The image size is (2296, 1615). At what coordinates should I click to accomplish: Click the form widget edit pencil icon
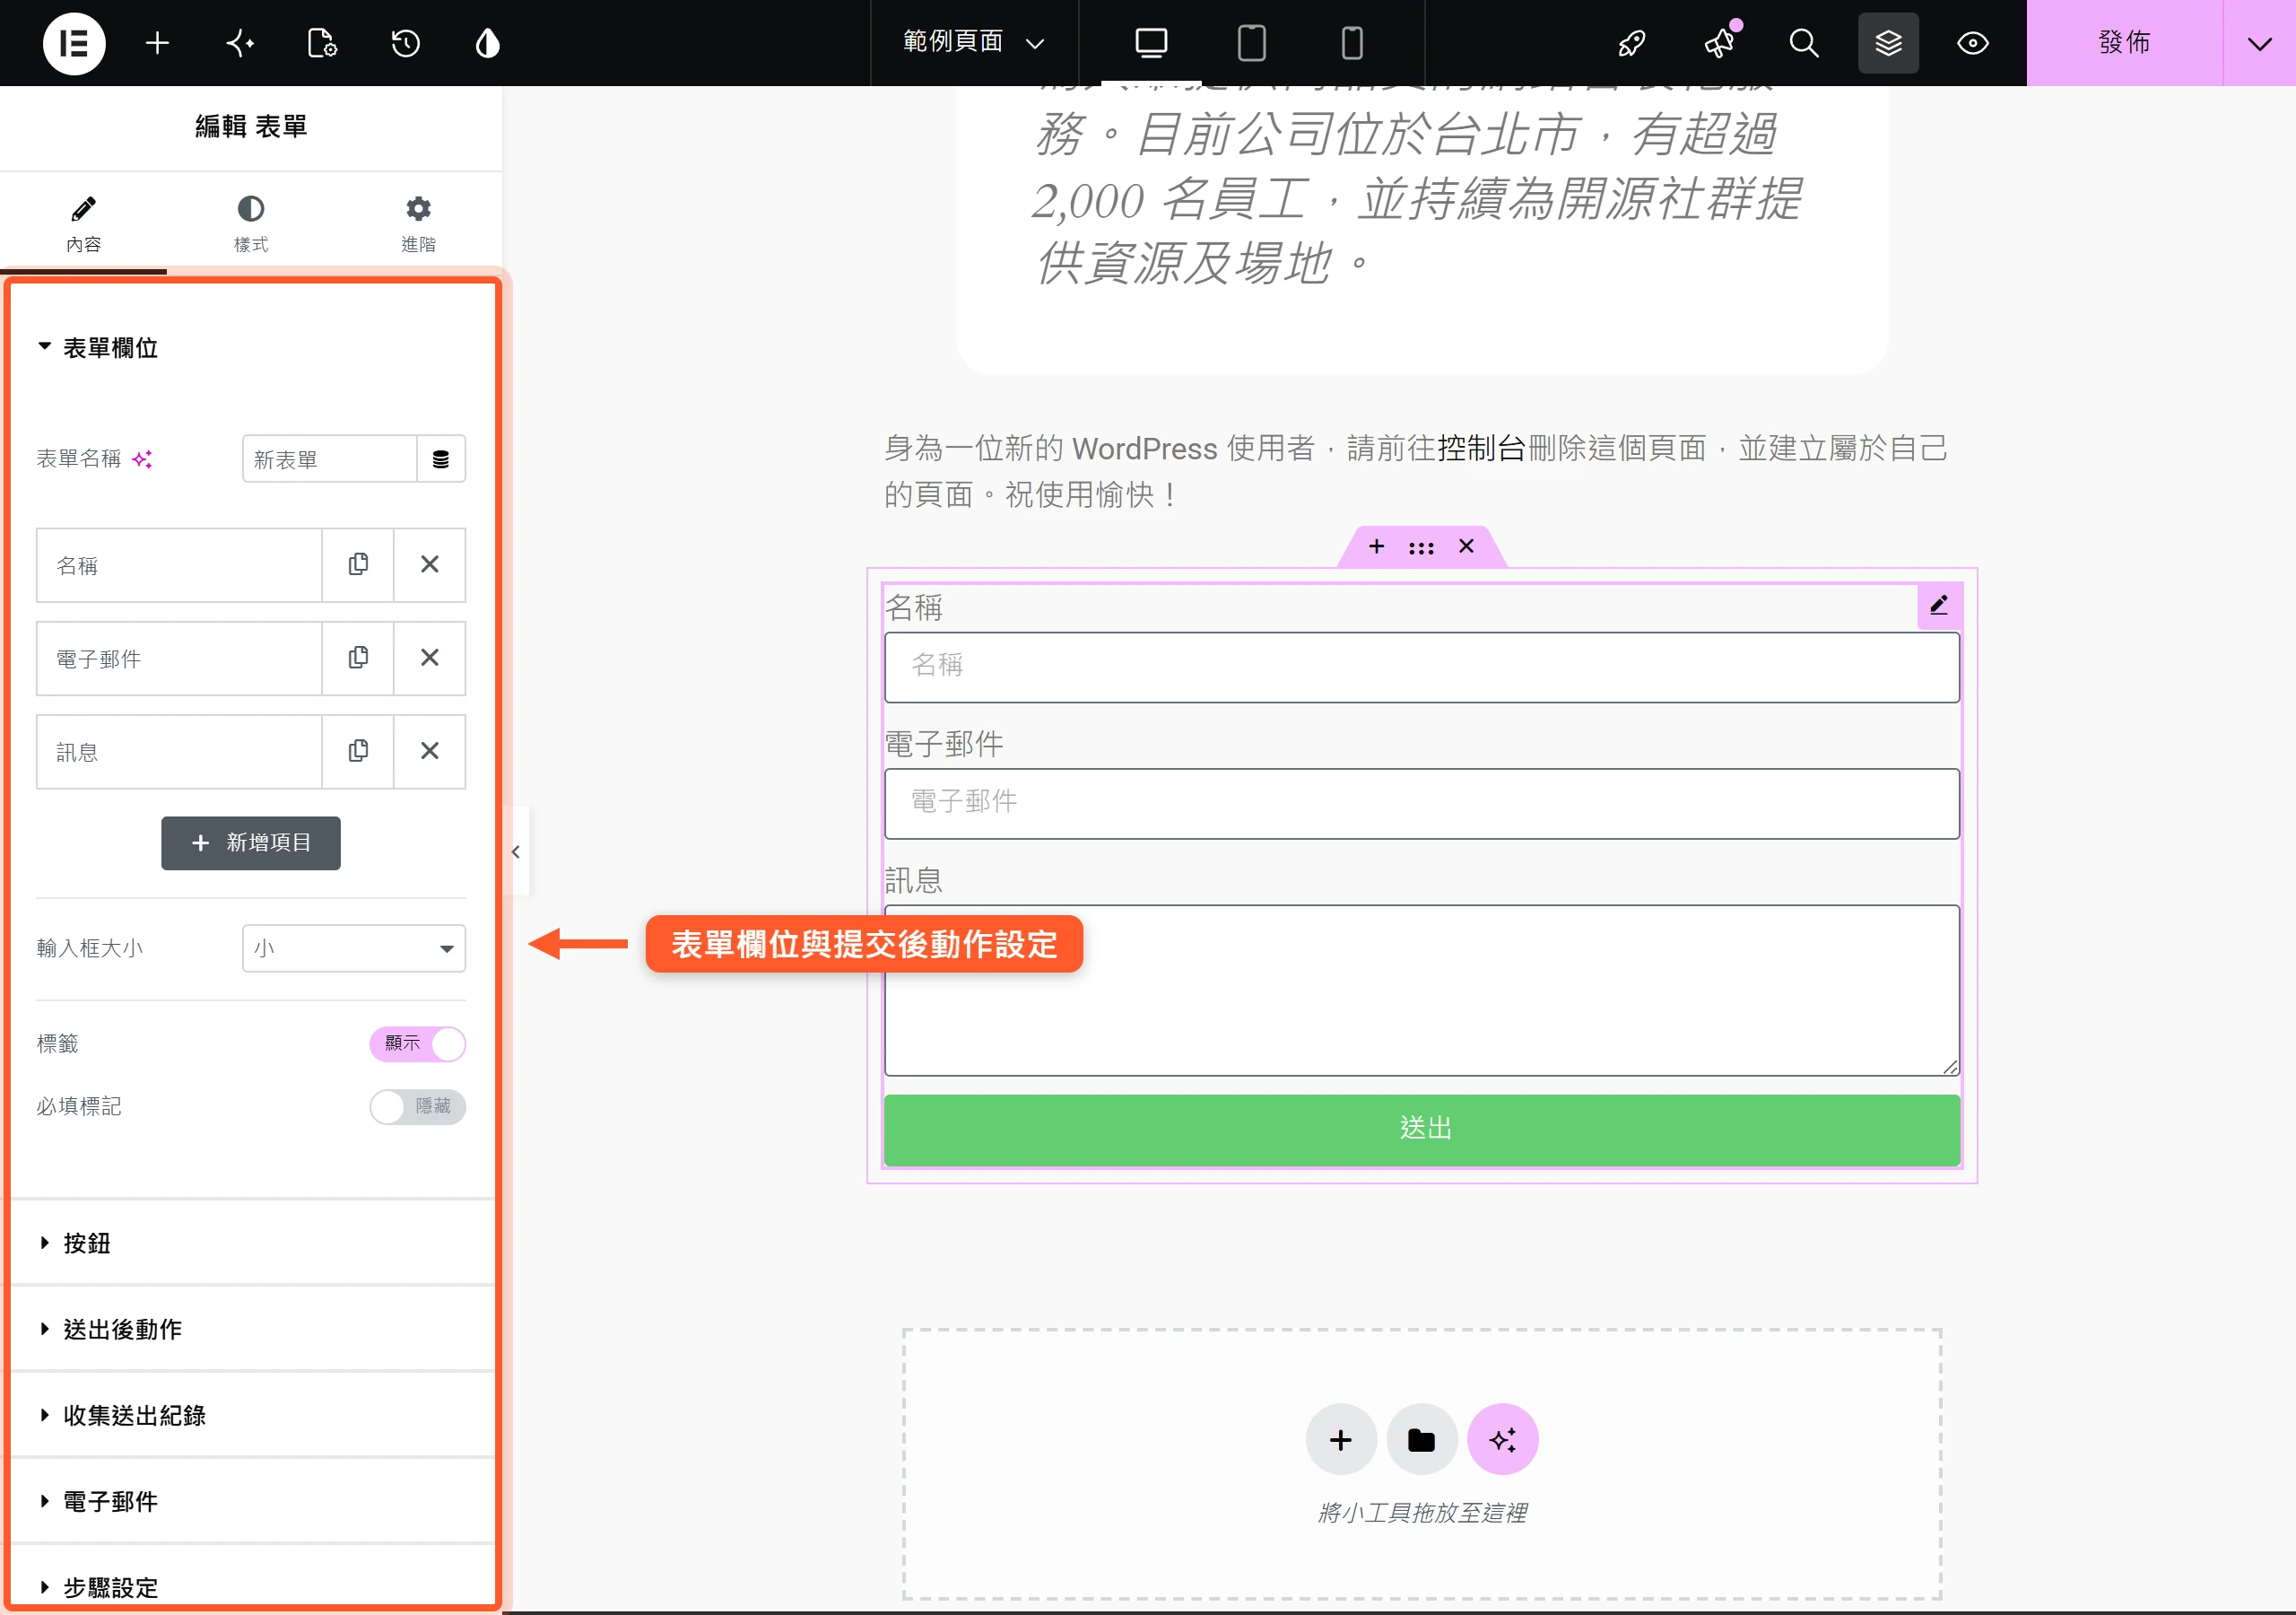pyautogui.click(x=1938, y=606)
